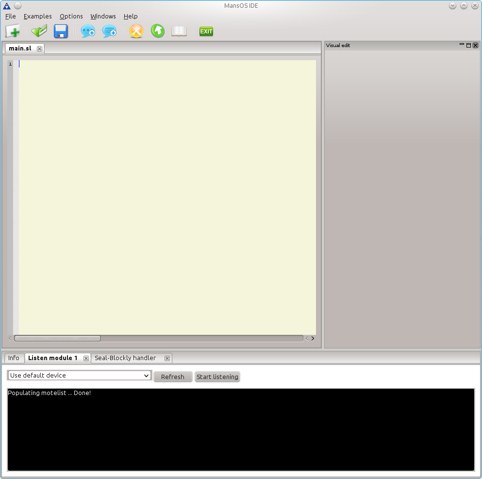Save the file with the floppy disk icon

click(x=61, y=31)
